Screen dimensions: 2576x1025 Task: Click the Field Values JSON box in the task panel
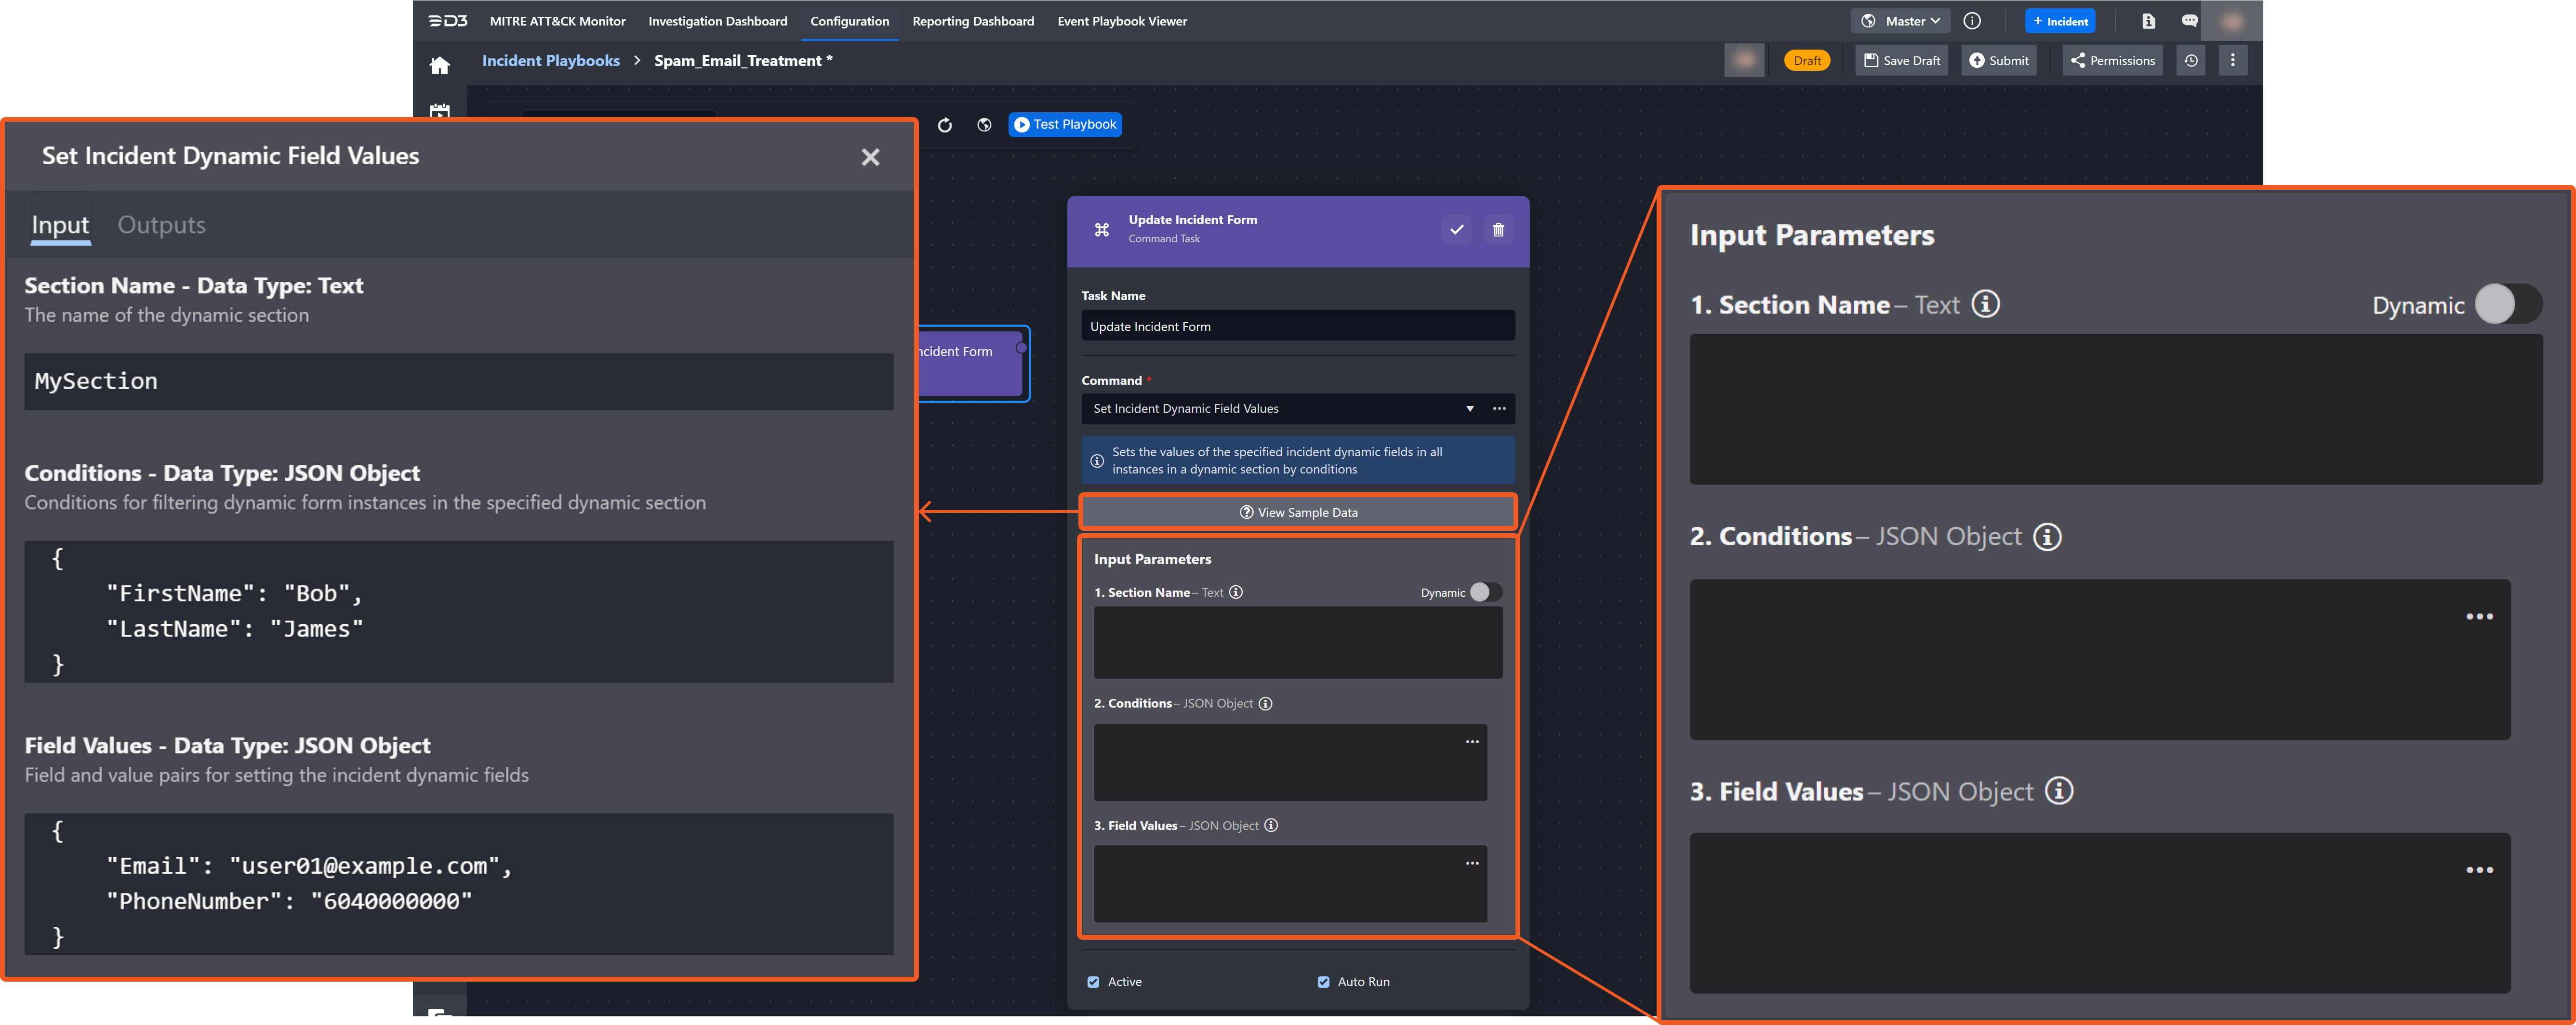pos(1290,884)
